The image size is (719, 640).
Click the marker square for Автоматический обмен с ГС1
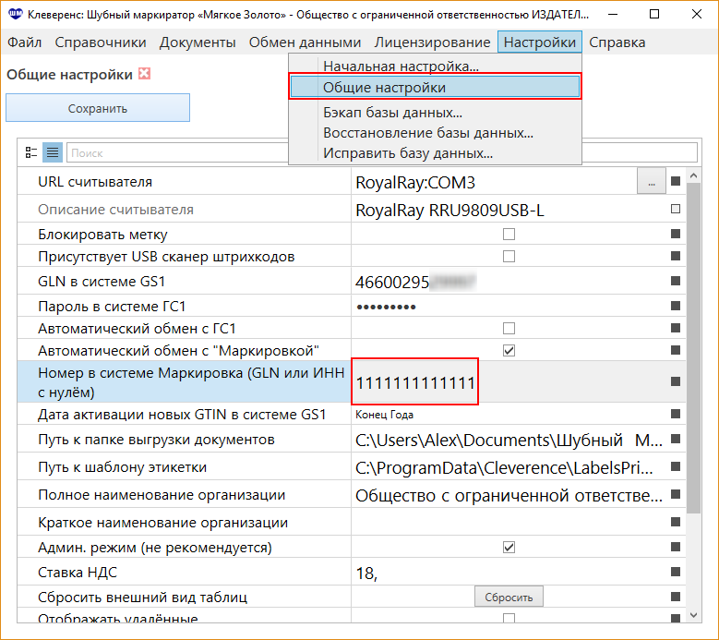pos(676,328)
